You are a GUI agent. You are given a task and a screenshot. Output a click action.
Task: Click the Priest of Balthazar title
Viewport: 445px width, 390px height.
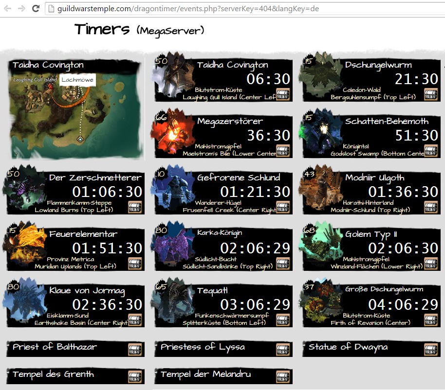tap(55, 347)
